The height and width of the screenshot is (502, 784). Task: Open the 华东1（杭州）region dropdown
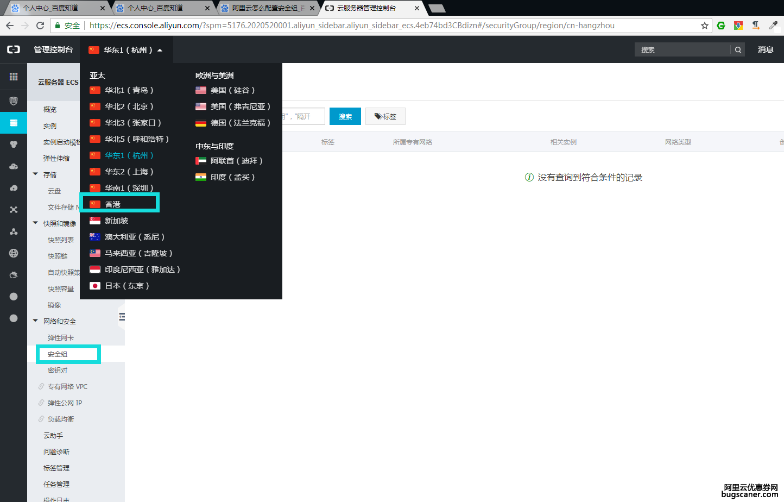coord(126,50)
